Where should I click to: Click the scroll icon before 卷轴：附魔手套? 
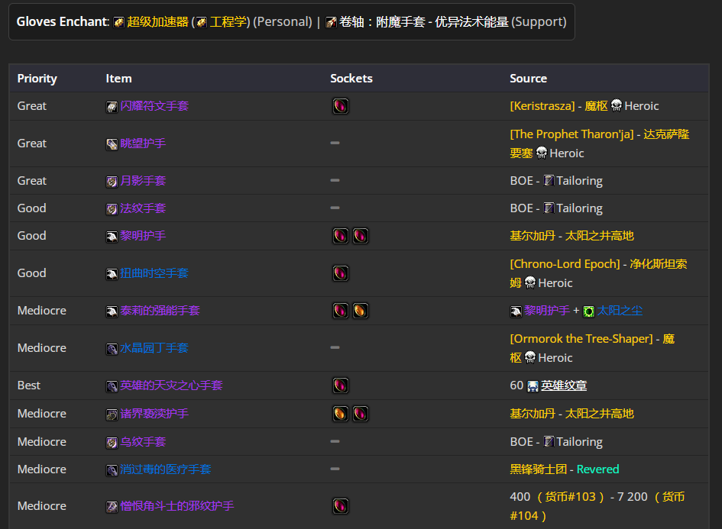coord(331,22)
